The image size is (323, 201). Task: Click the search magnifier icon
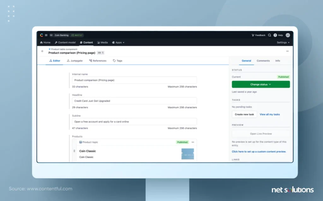[x=269, y=35]
